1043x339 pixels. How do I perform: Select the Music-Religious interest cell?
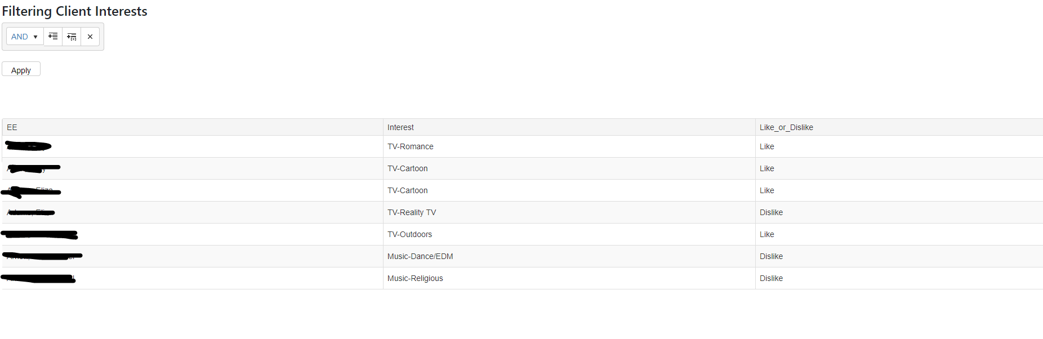click(415, 278)
